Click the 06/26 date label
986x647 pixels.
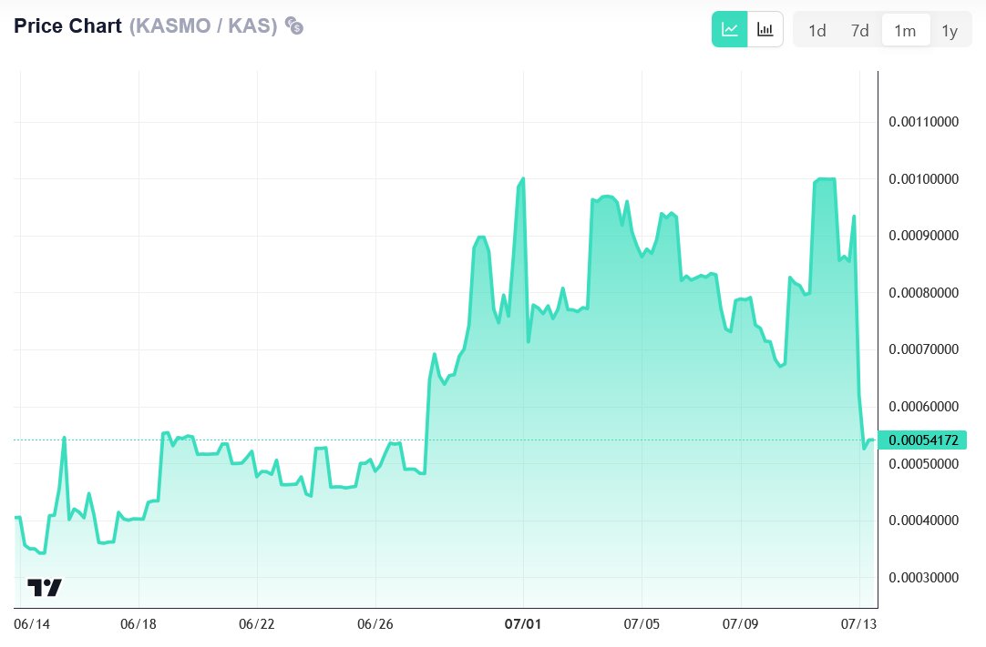[x=375, y=623]
